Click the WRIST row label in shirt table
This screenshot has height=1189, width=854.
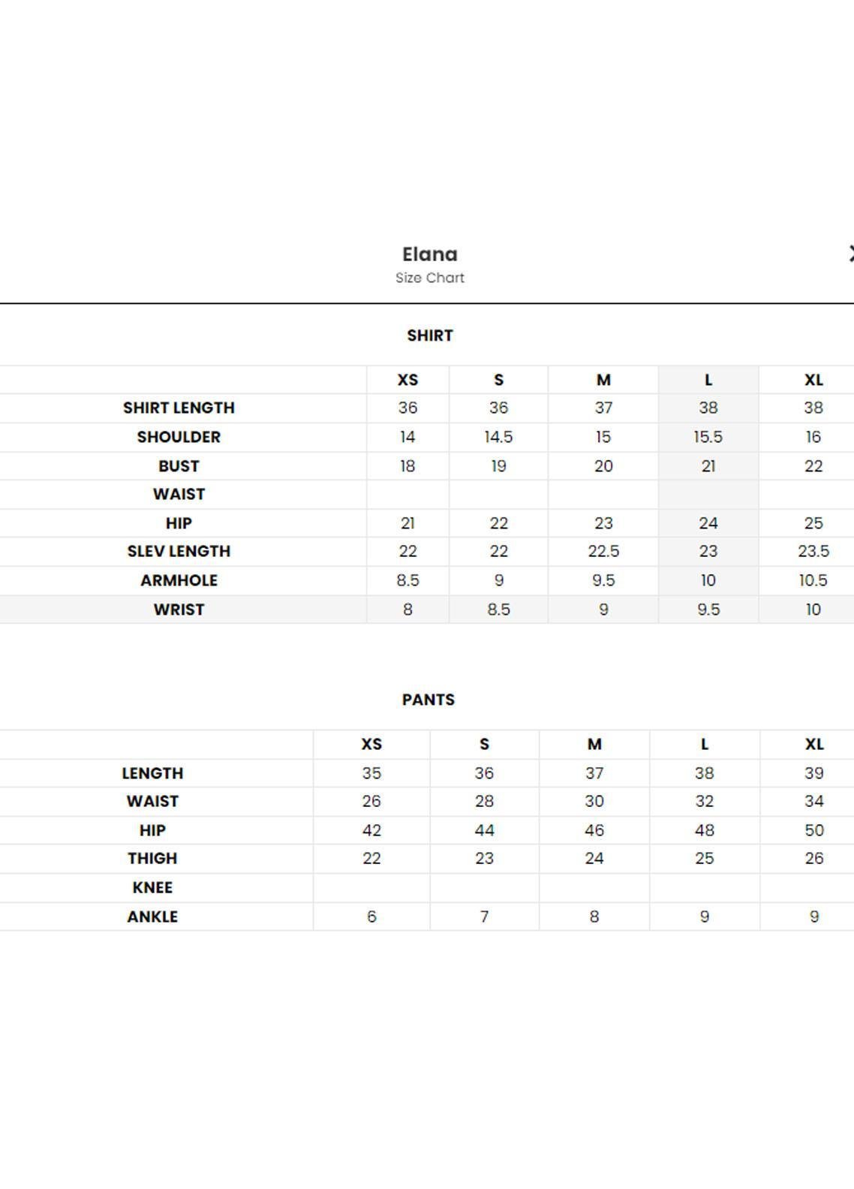(179, 610)
